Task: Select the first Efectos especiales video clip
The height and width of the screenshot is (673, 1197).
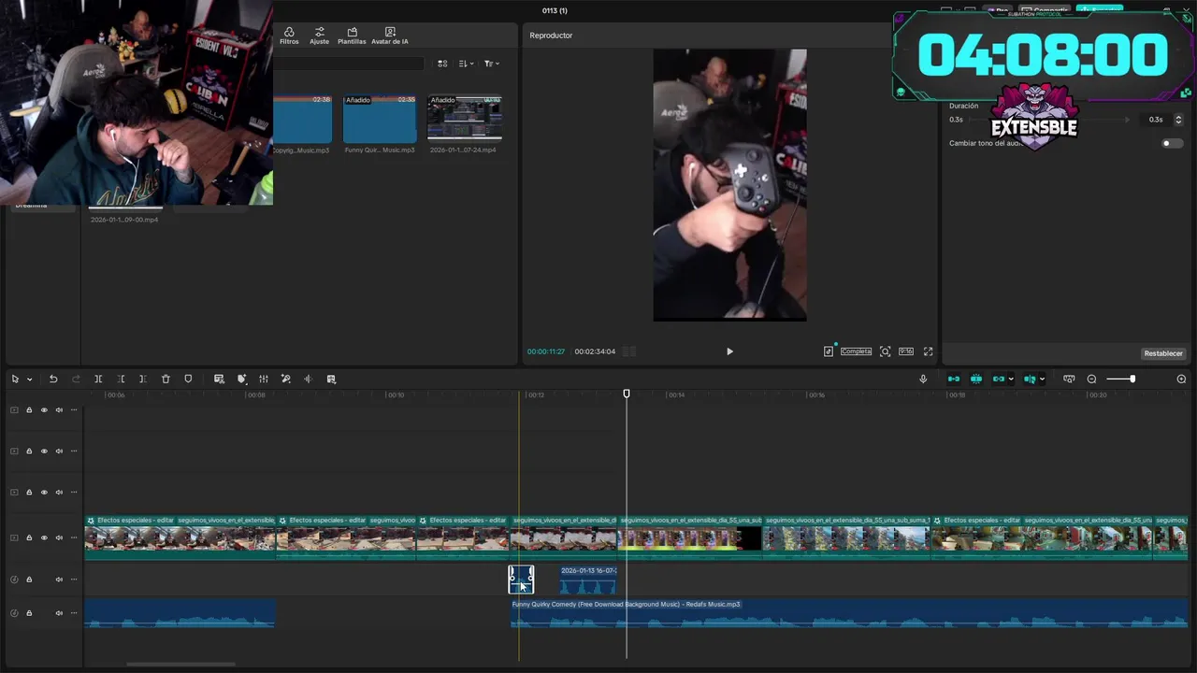Action: coord(180,537)
